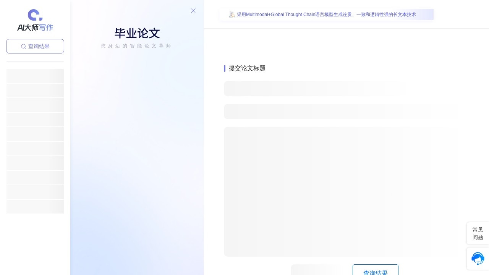Image resolution: width=489 pixels, height=275 pixels.
Task: Select the last loading row in sidebar list
Action: [35, 207]
